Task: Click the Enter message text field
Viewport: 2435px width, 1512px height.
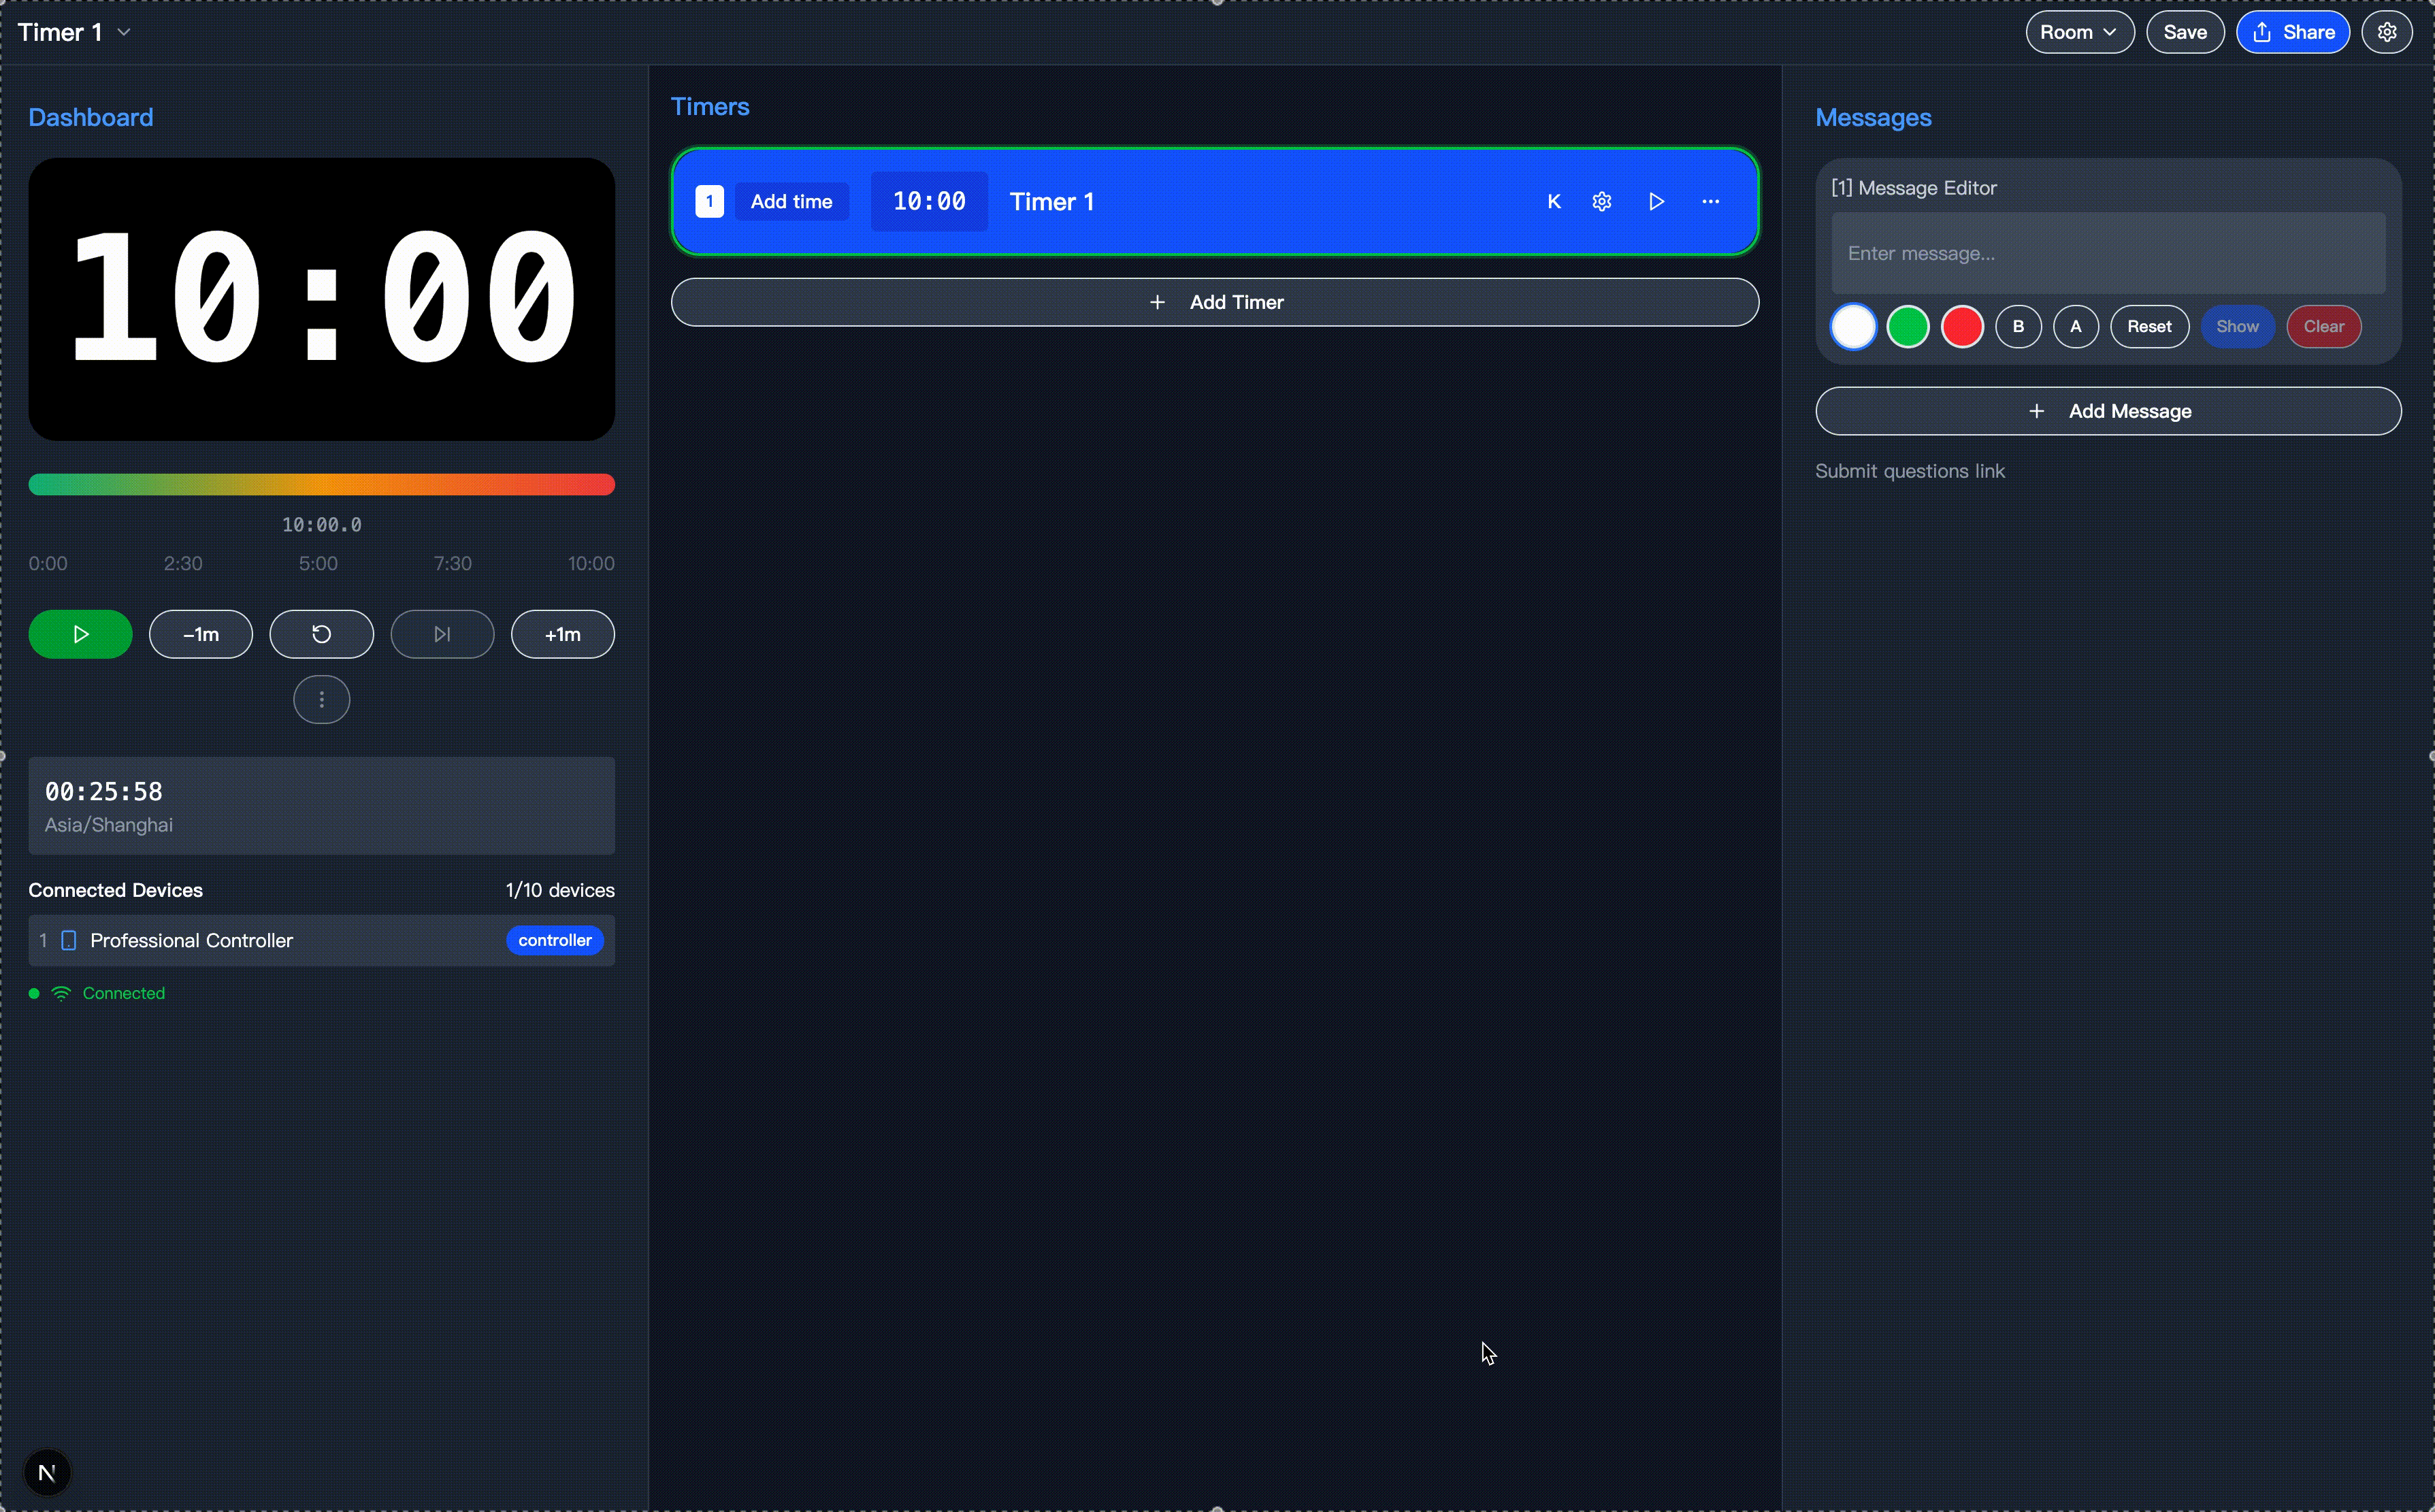Action: point(2107,254)
